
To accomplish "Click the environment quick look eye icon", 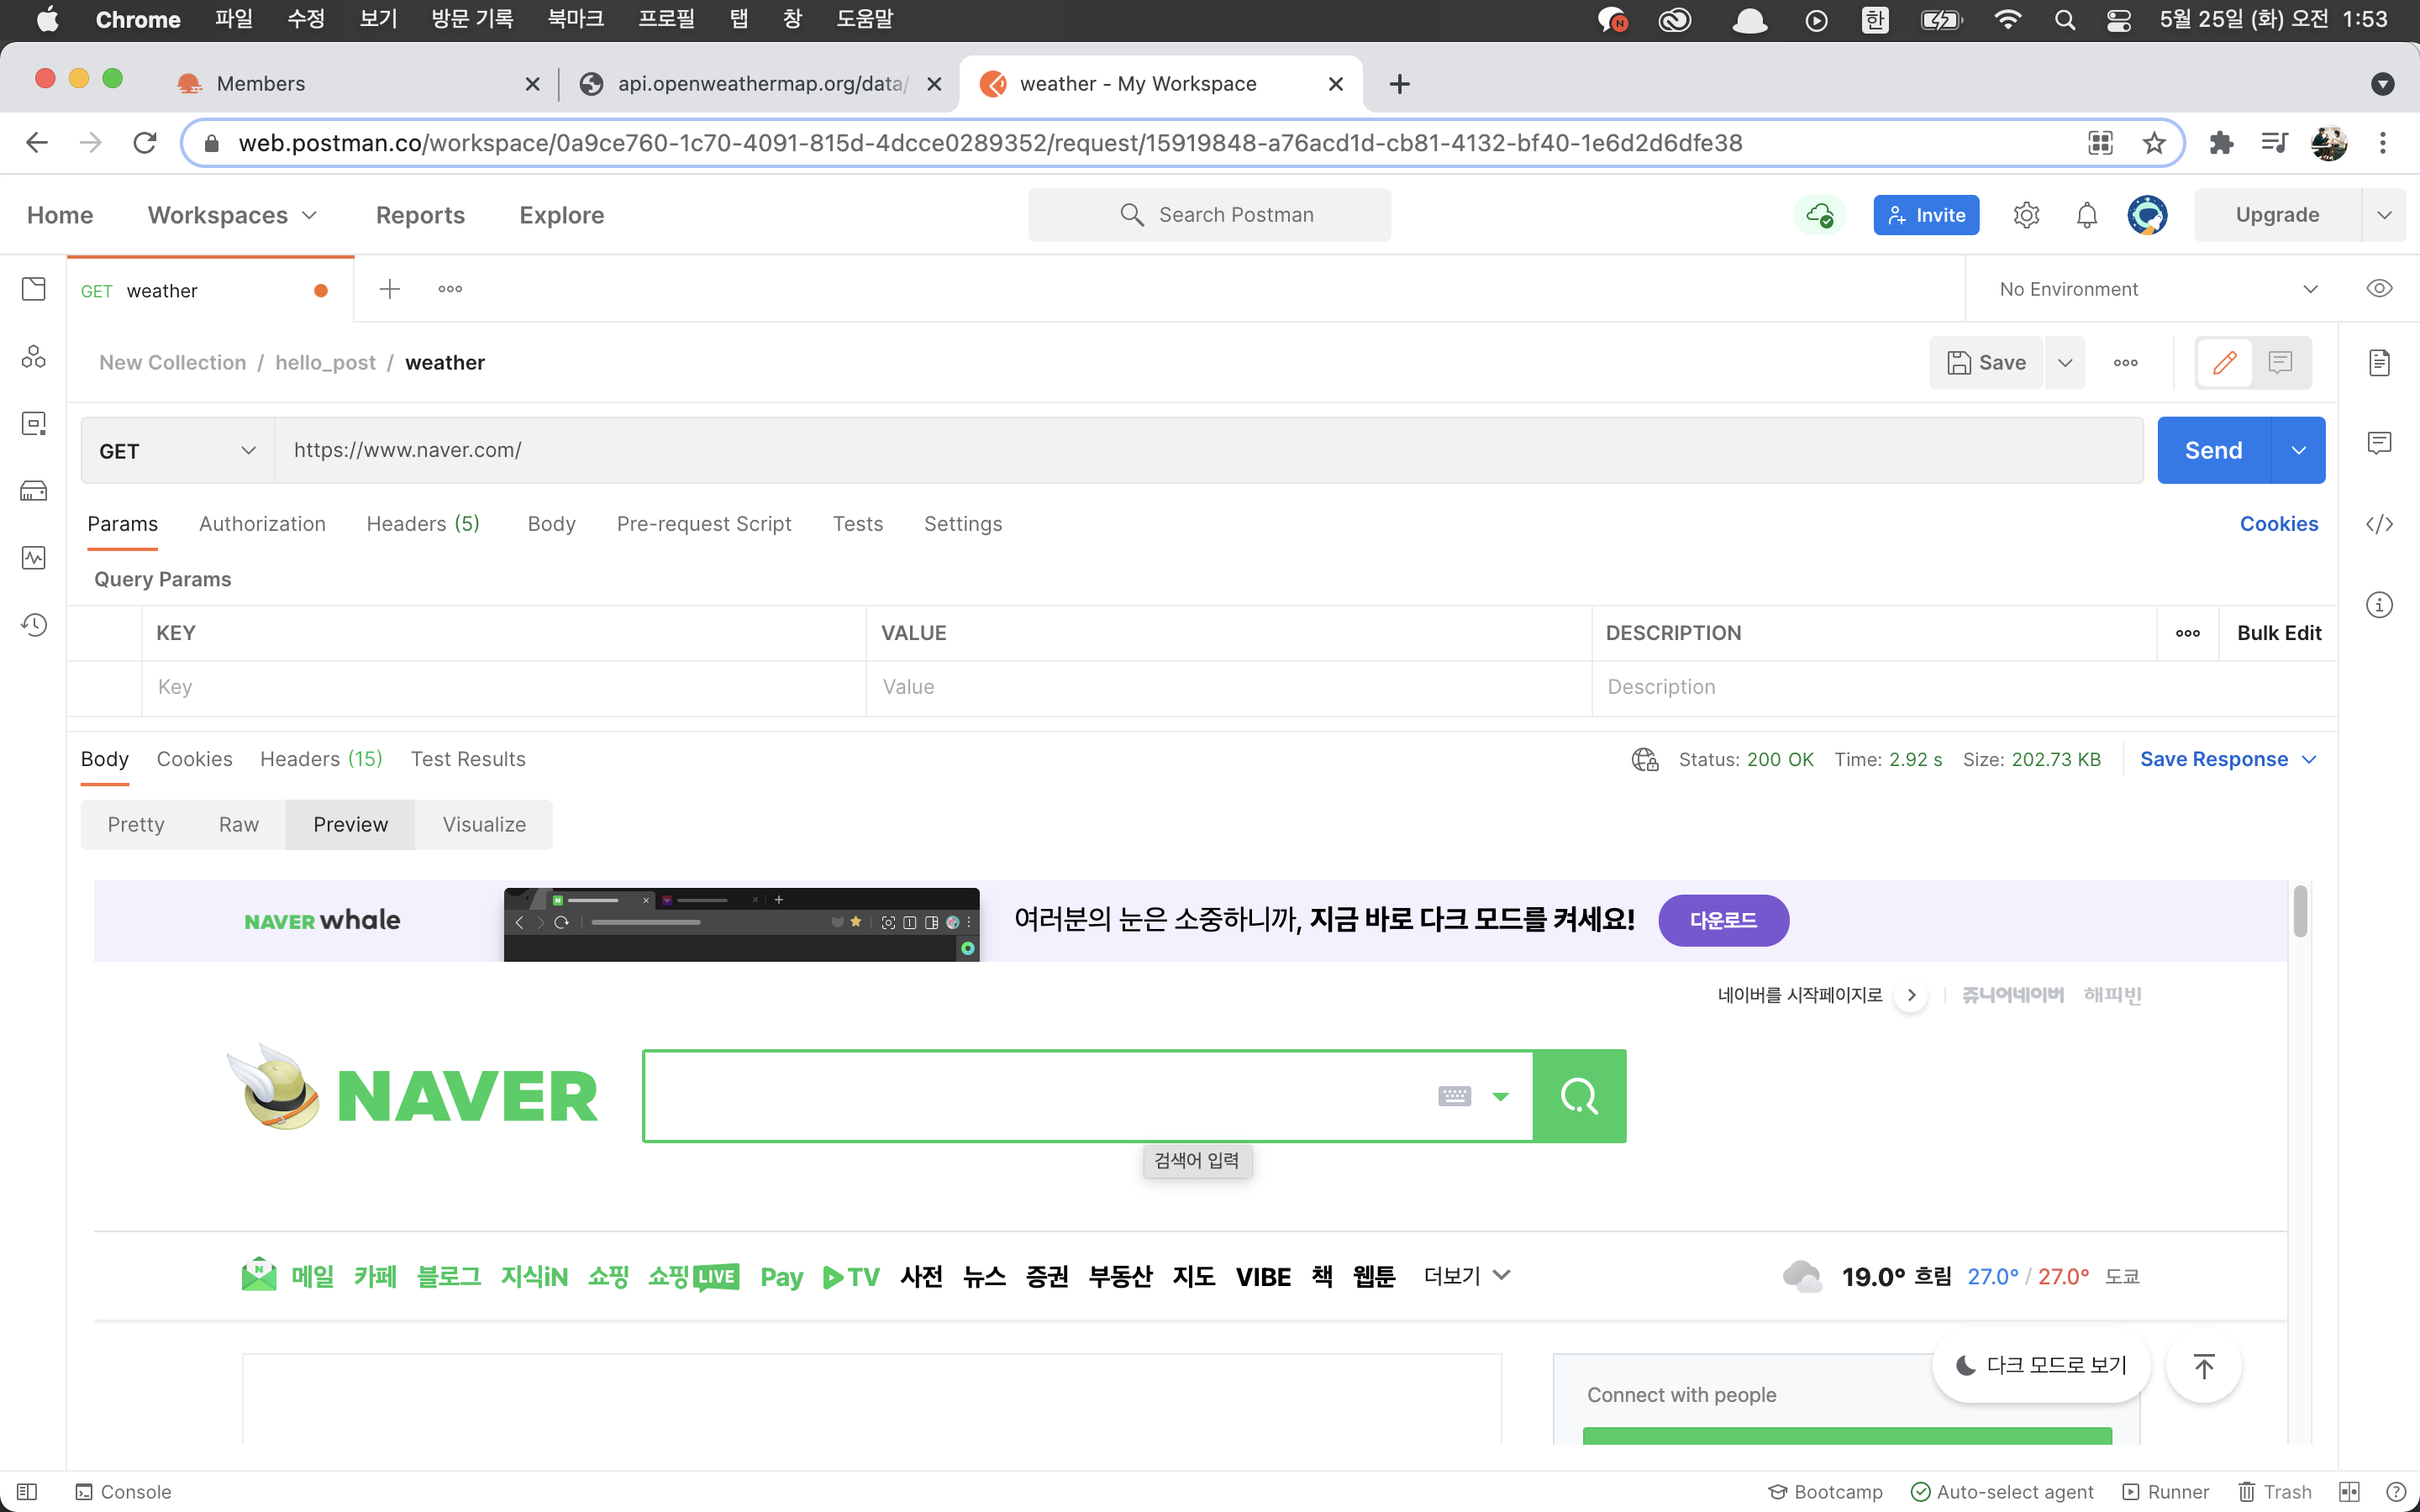I will click(x=2379, y=289).
